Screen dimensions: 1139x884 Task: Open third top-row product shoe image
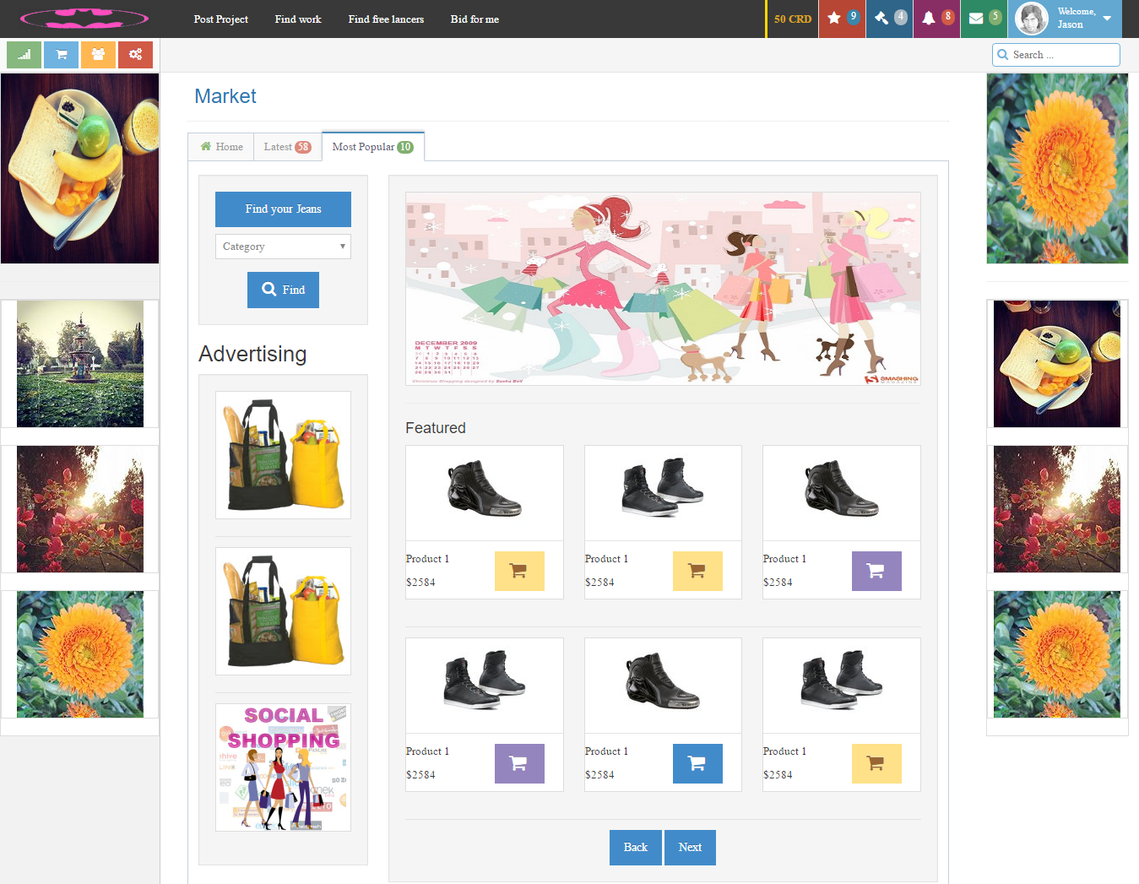click(x=842, y=493)
